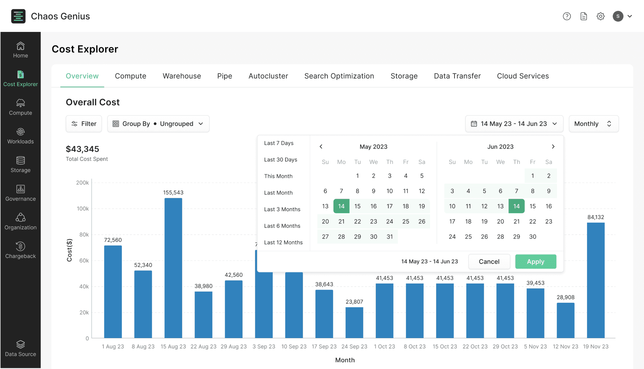Screen dimensions: 644x369
Task: Select the Last 3 Months preset
Action: [x=282, y=209]
